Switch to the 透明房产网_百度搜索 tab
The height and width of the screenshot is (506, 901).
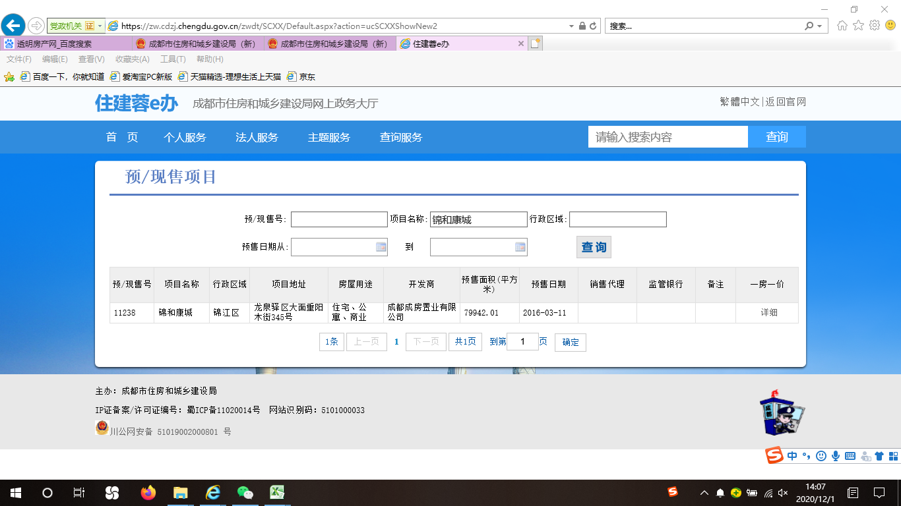66,44
